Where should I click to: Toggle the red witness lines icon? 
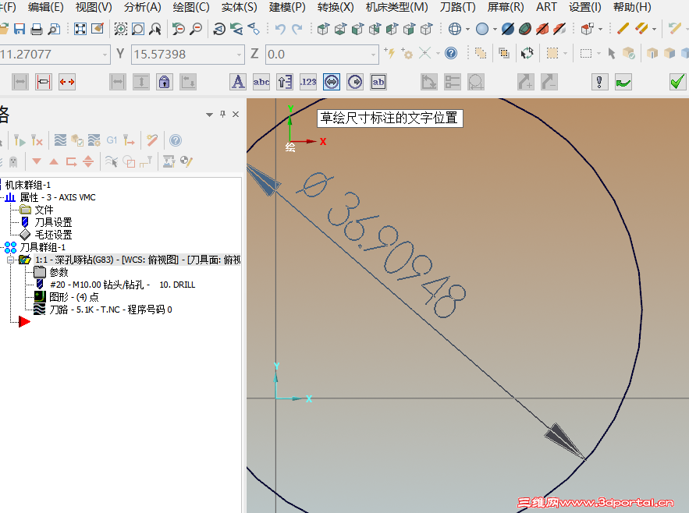pos(44,82)
